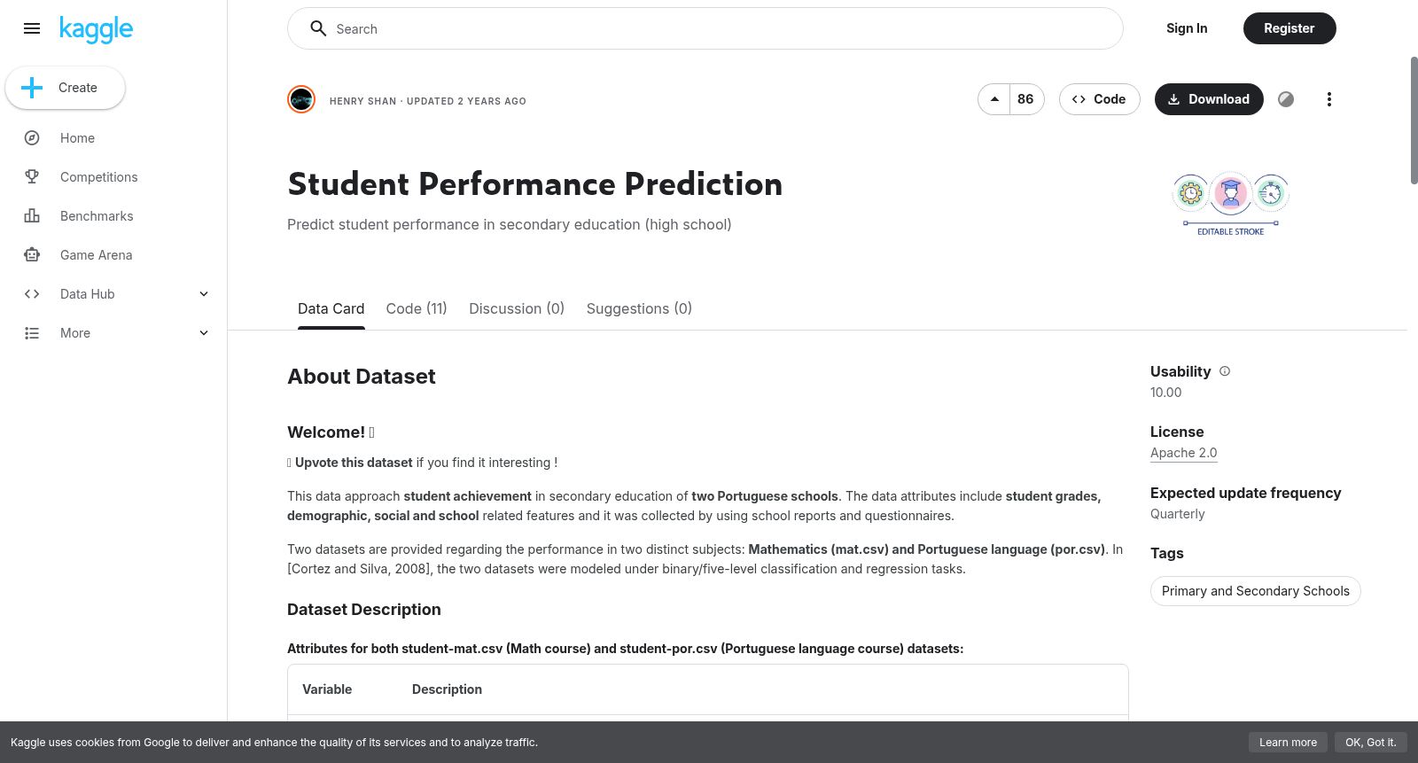Open Benchmarks via chart icon
Screen dimensions: 1418x763
[32, 216]
